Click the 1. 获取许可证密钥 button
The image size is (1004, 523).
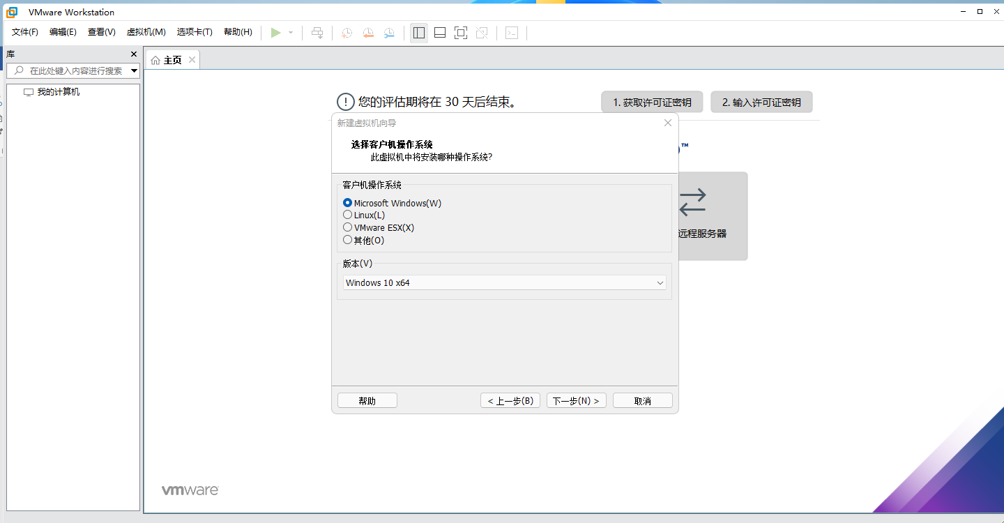pyautogui.click(x=652, y=102)
